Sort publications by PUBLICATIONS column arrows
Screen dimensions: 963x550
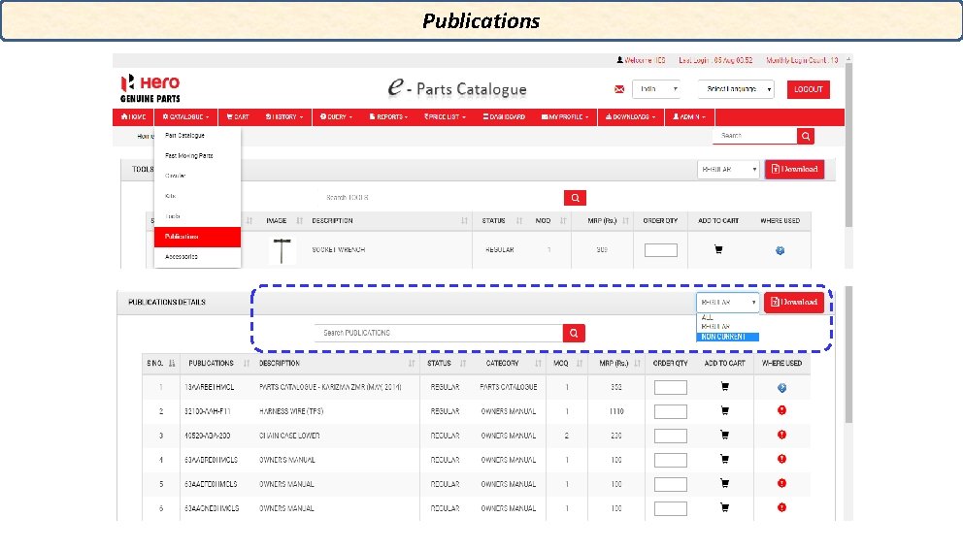[x=247, y=364]
